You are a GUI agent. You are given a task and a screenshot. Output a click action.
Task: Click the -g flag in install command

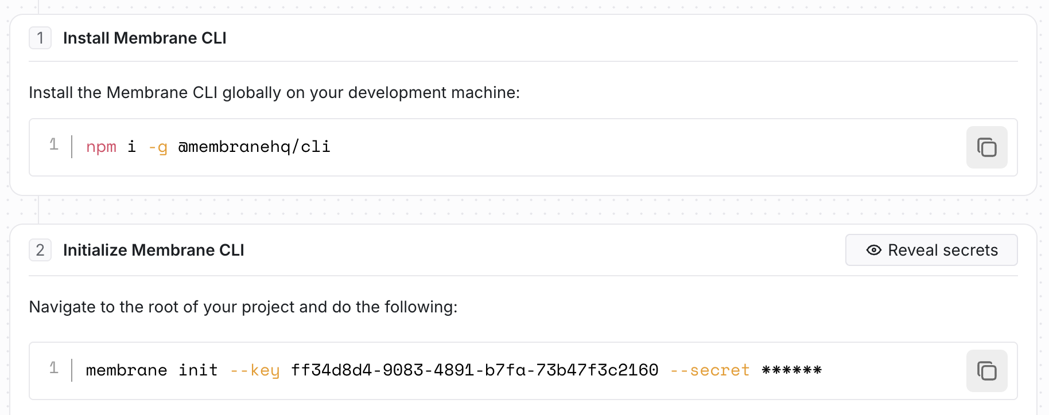point(158,147)
